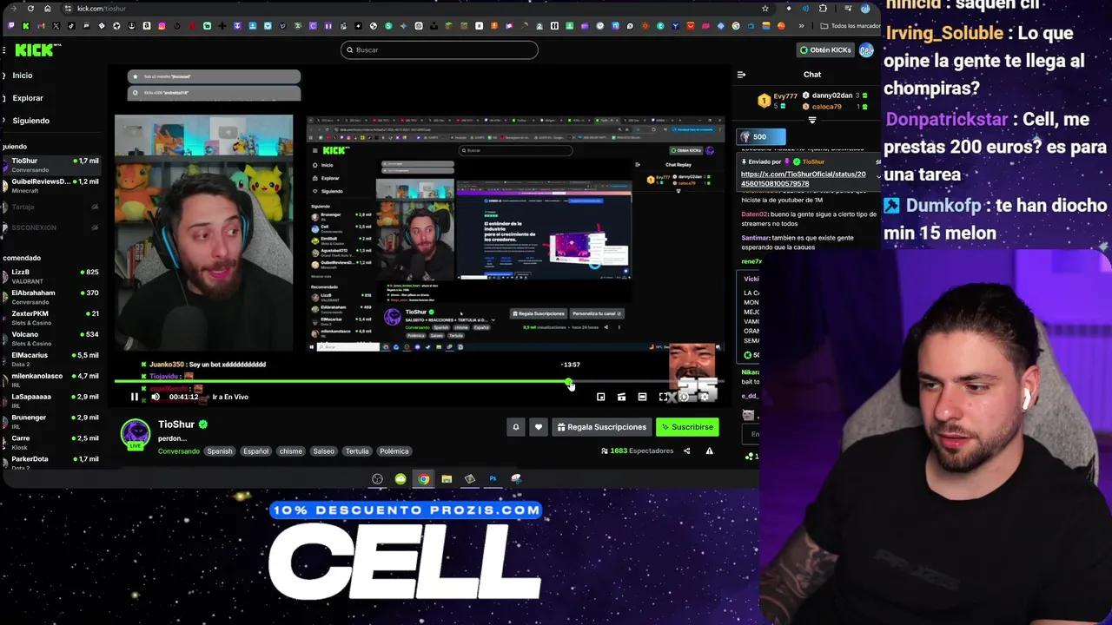
Task: Mute the player volume speaker icon
Action: point(156,397)
